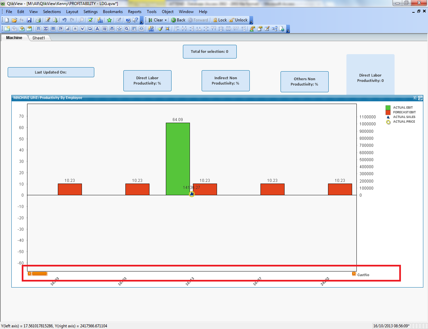Open sheet properties icon
The width and height of the screenshot is (428, 329).
click(x=29, y=29)
